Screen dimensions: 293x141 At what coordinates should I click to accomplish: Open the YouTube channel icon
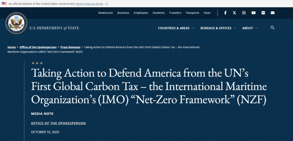(253, 13)
